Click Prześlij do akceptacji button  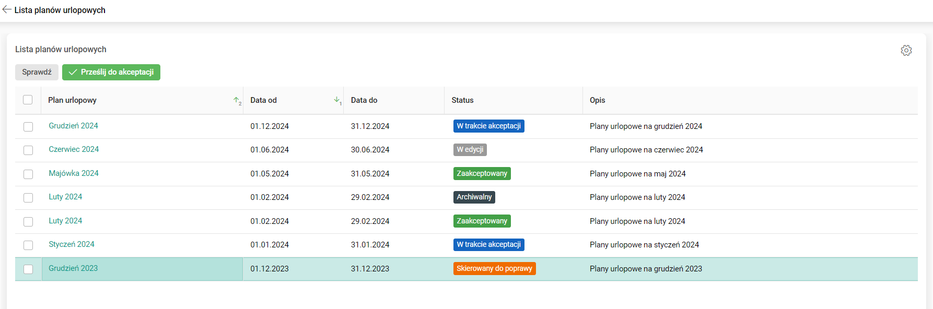click(111, 72)
